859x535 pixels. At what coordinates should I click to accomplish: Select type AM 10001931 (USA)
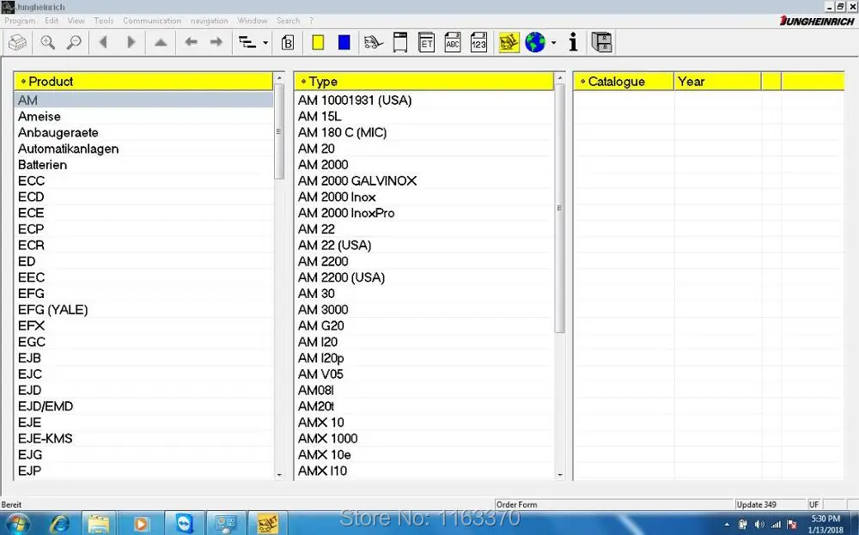[x=424, y=100]
